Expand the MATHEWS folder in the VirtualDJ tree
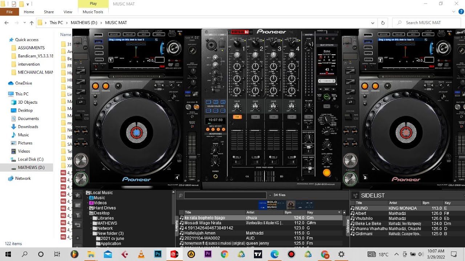Viewport: 465px width, 261px height. click(91, 223)
